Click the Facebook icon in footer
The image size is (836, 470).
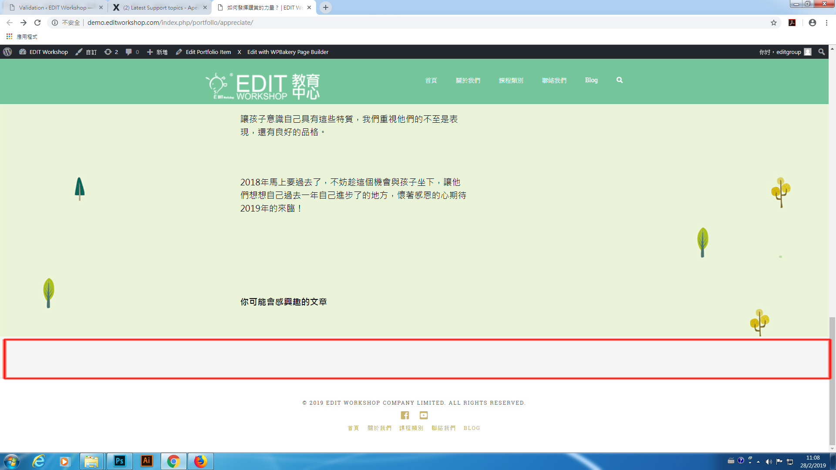tap(405, 415)
